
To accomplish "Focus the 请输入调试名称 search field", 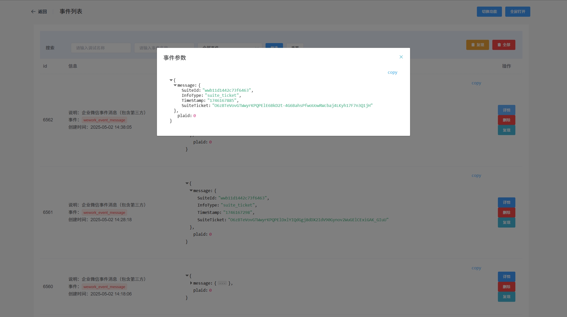I will click(101, 48).
